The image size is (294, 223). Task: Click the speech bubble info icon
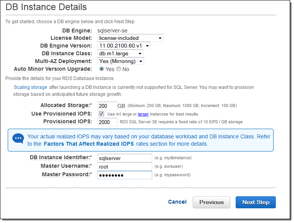18,139
